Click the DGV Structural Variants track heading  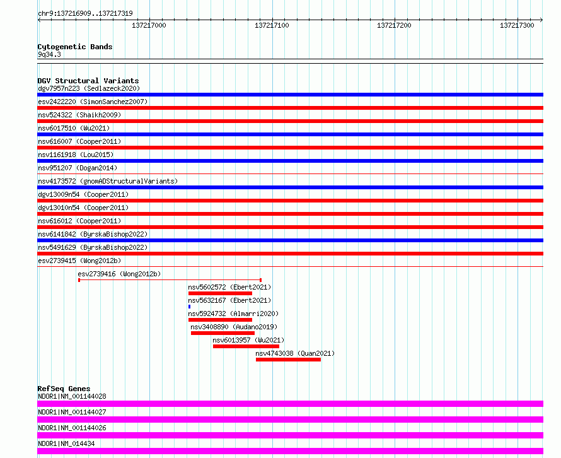(88, 81)
